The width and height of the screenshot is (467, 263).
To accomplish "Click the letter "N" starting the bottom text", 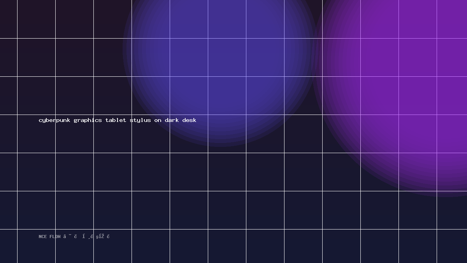I will point(40,237).
